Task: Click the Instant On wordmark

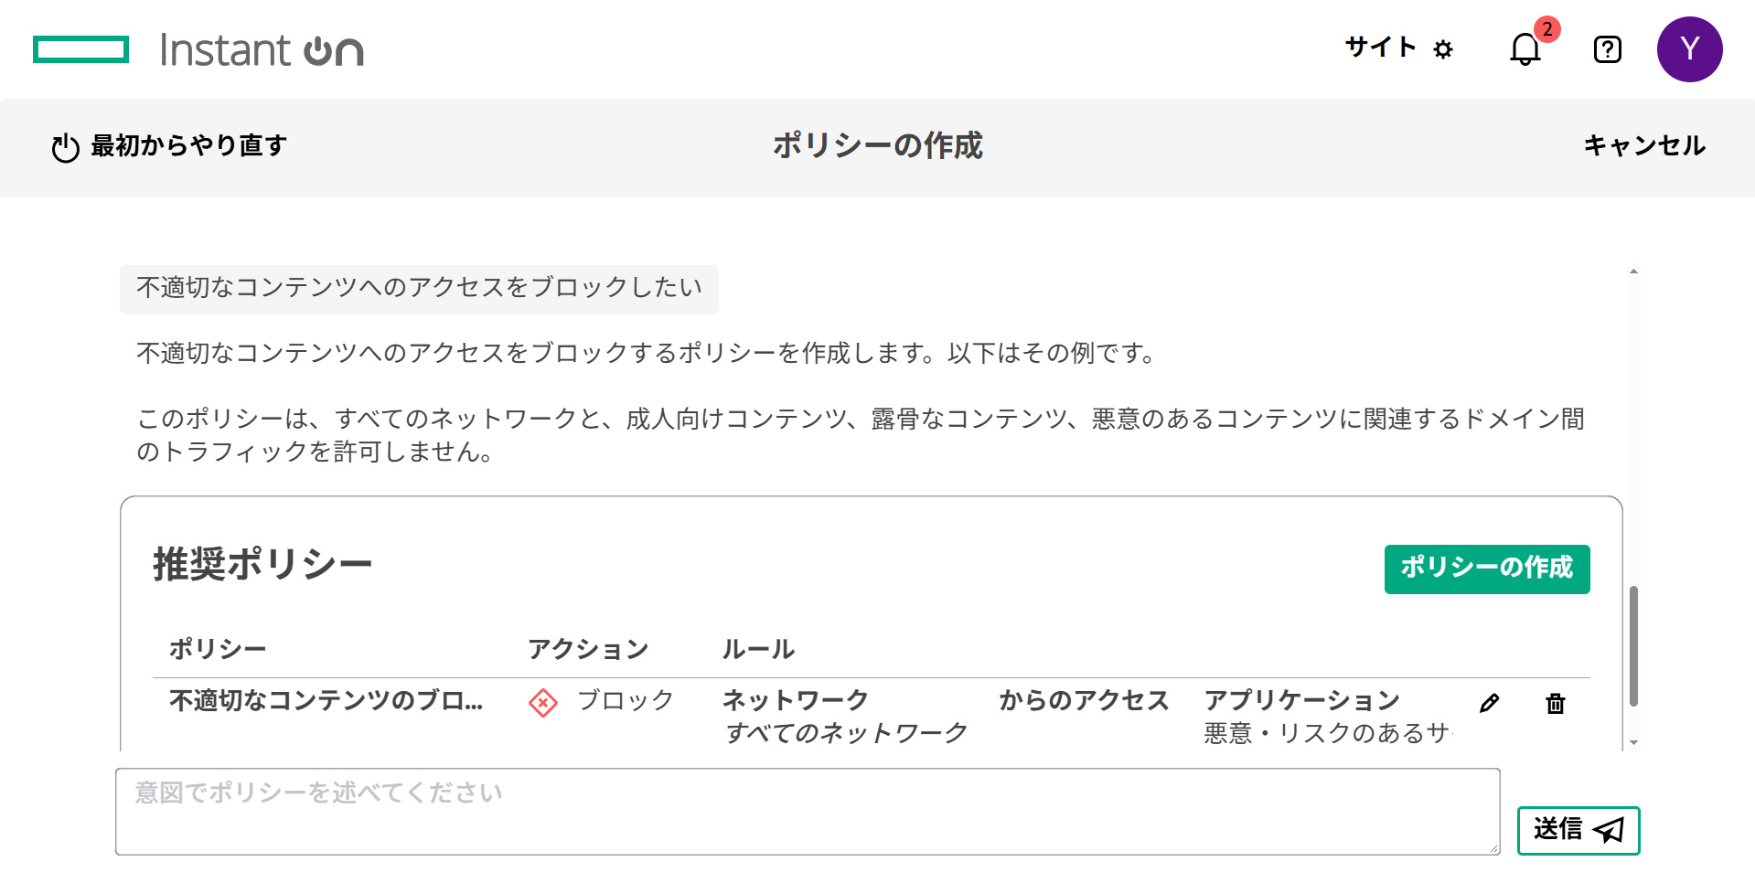Action: (262, 50)
